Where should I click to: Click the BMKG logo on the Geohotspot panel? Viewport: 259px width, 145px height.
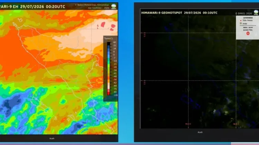pyautogui.click(x=256, y=12)
